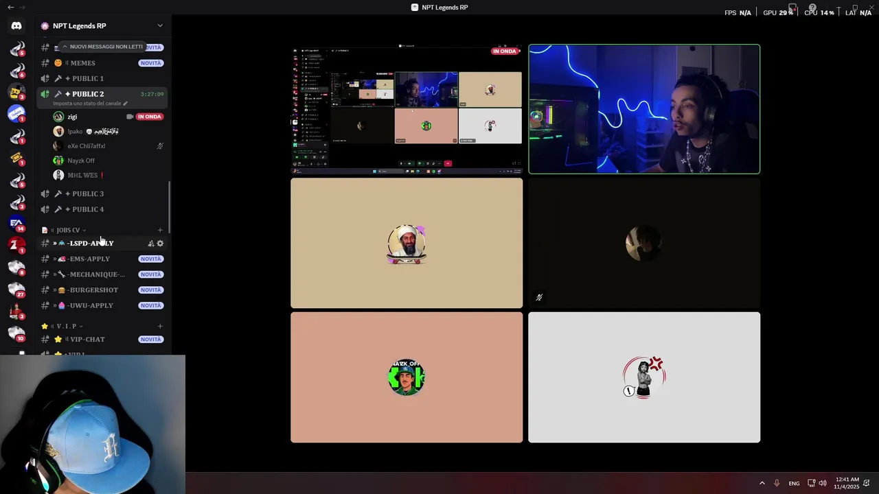Open Windows notifications bell icon
The width and height of the screenshot is (879, 494).
click(x=867, y=483)
